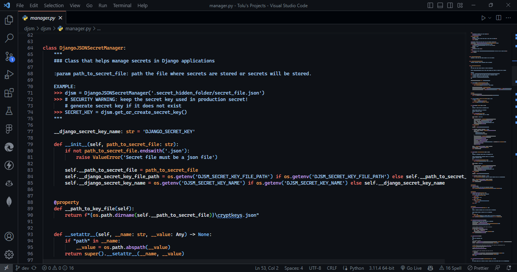The width and height of the screenshot is (517, 272).
Task: Toggle the 16 Spell checker status item
Action: pos(450,268)
